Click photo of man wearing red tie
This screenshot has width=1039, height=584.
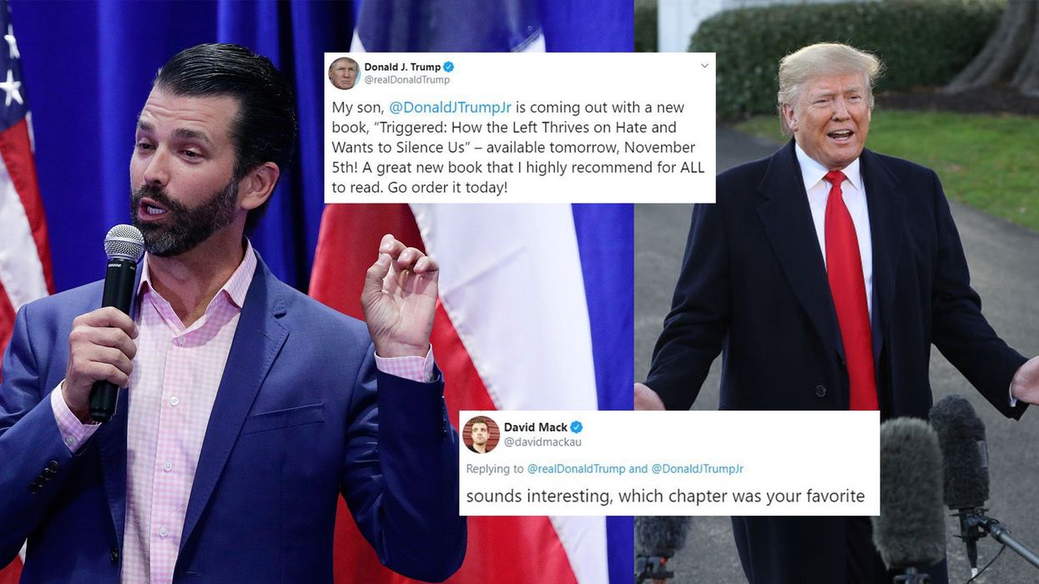coord(835,275)
